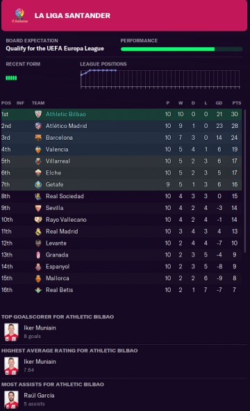Click the La Liga Santander header banner
Viewport: 250px width, 411px height.
(x=124, y=15)
